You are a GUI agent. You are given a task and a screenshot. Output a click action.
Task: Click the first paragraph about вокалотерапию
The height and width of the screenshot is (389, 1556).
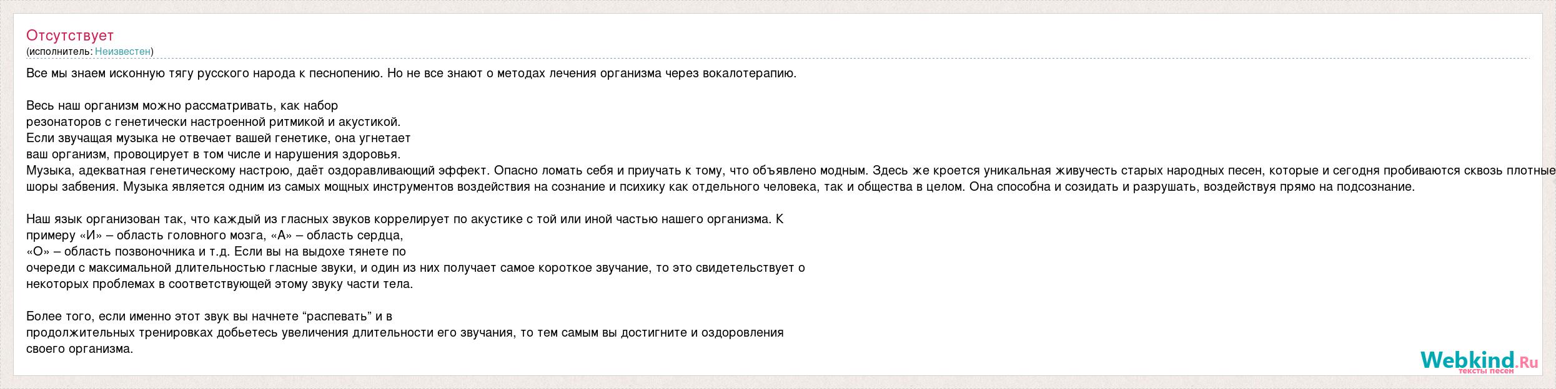click(x=412, y=73)
